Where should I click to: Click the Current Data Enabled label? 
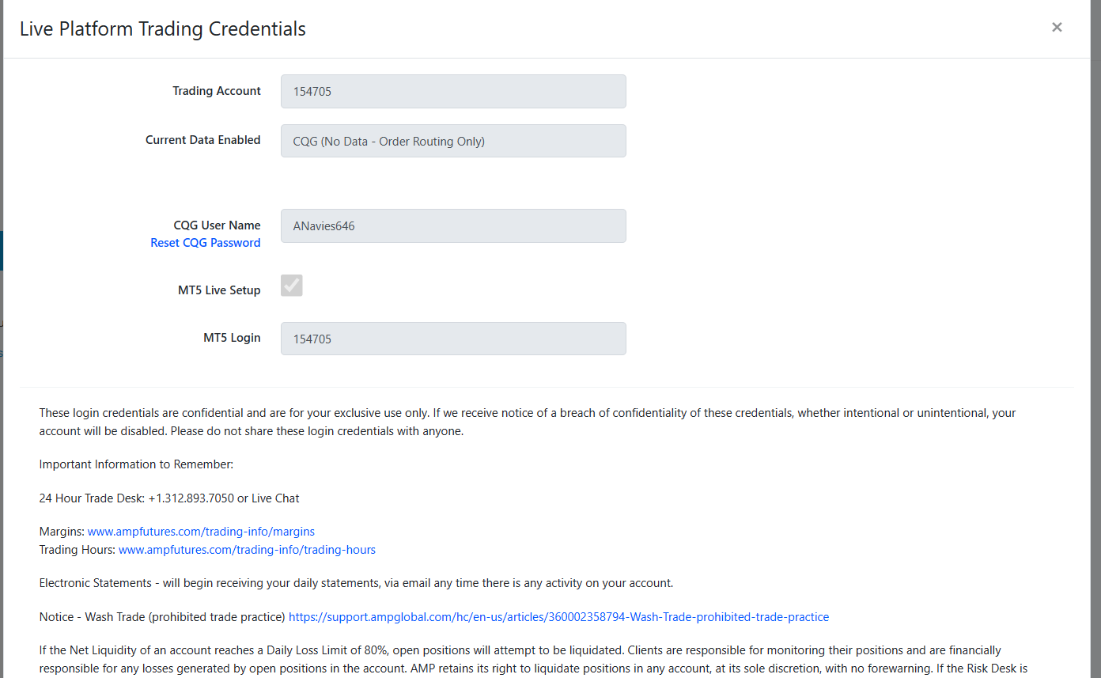pyautogui.click(x=203, y=140)
